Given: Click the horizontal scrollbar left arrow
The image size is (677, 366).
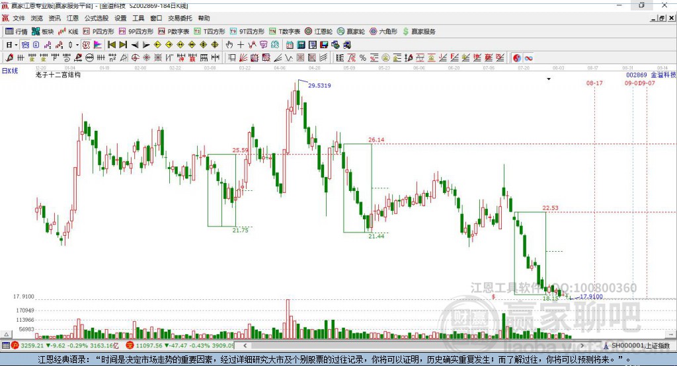Looking at the screenshot, I should tap(245, 346).
